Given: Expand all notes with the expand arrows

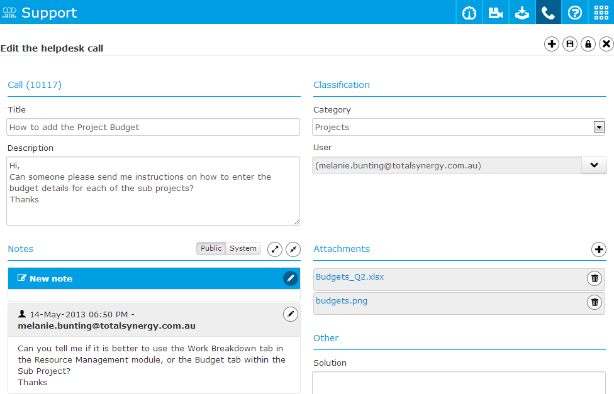Looking at the screenshot, I should [275, 249].
